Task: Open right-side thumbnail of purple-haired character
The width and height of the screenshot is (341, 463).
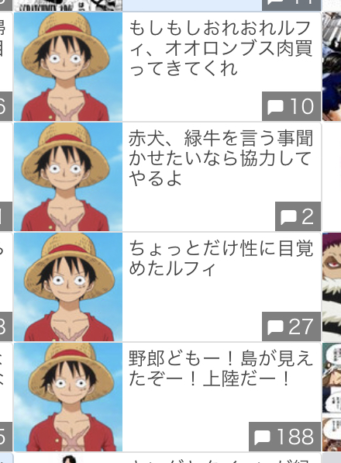Action: (332, 287)
